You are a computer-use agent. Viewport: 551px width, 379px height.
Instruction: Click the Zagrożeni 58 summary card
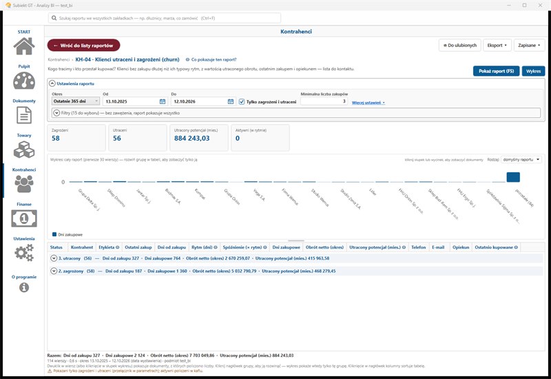(x=76, y=137)
